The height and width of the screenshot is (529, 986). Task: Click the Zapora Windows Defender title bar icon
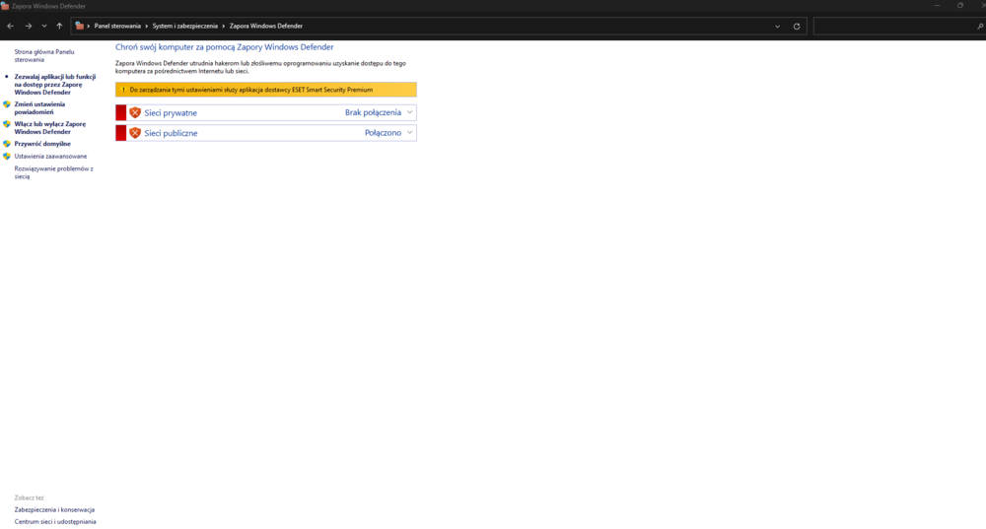coord(5,6)
